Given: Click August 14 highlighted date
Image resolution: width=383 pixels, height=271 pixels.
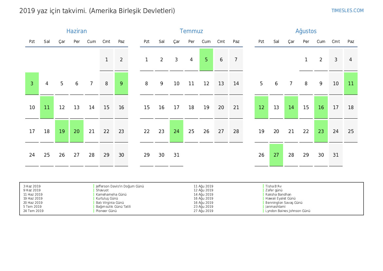Looking at the screenshot, I should [x=291, y=107].
